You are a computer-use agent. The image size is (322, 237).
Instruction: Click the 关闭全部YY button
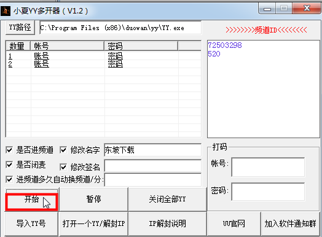pos(167,200)
